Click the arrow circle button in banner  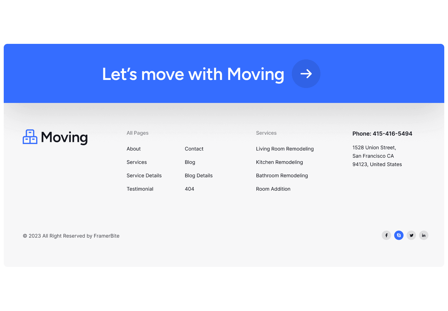tap(306, 74)
